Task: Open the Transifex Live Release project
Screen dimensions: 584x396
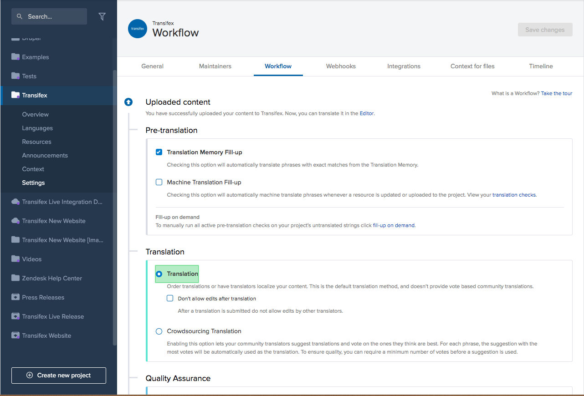Action: coord(53,316)
